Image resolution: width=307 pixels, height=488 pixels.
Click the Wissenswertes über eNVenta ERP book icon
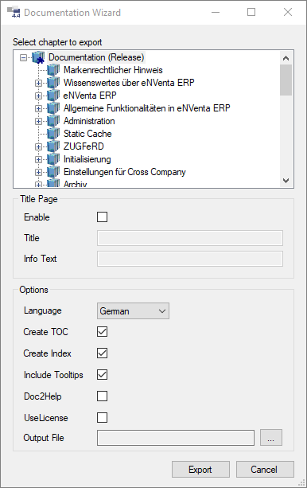click(53, 83)
